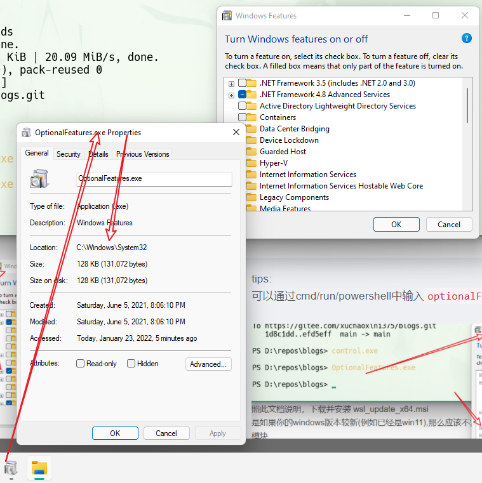Select Device Lockdown feature
The height and width of the screenshot is (483, 482).
point(289,140)
